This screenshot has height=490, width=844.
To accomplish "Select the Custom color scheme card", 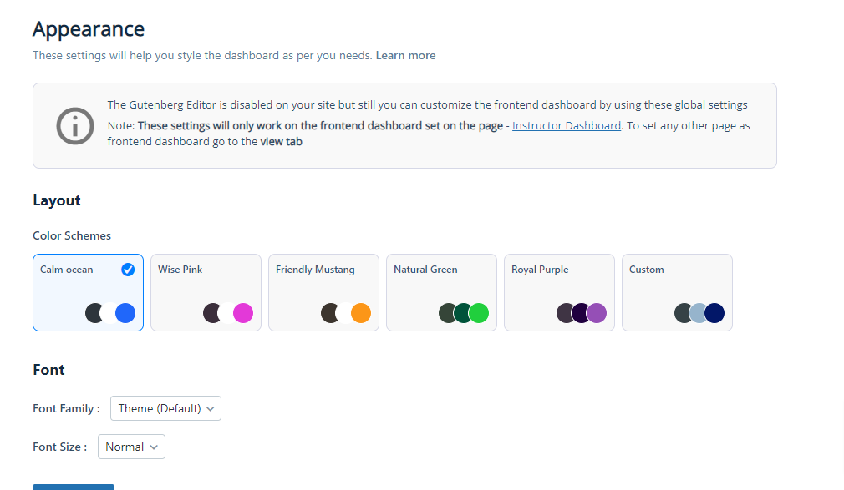I will pos(677,292).
